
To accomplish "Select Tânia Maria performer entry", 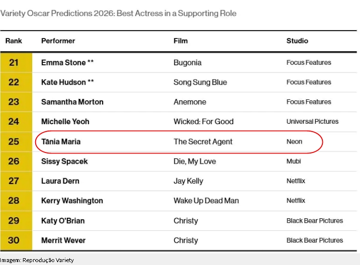I will tap(61, 142).
